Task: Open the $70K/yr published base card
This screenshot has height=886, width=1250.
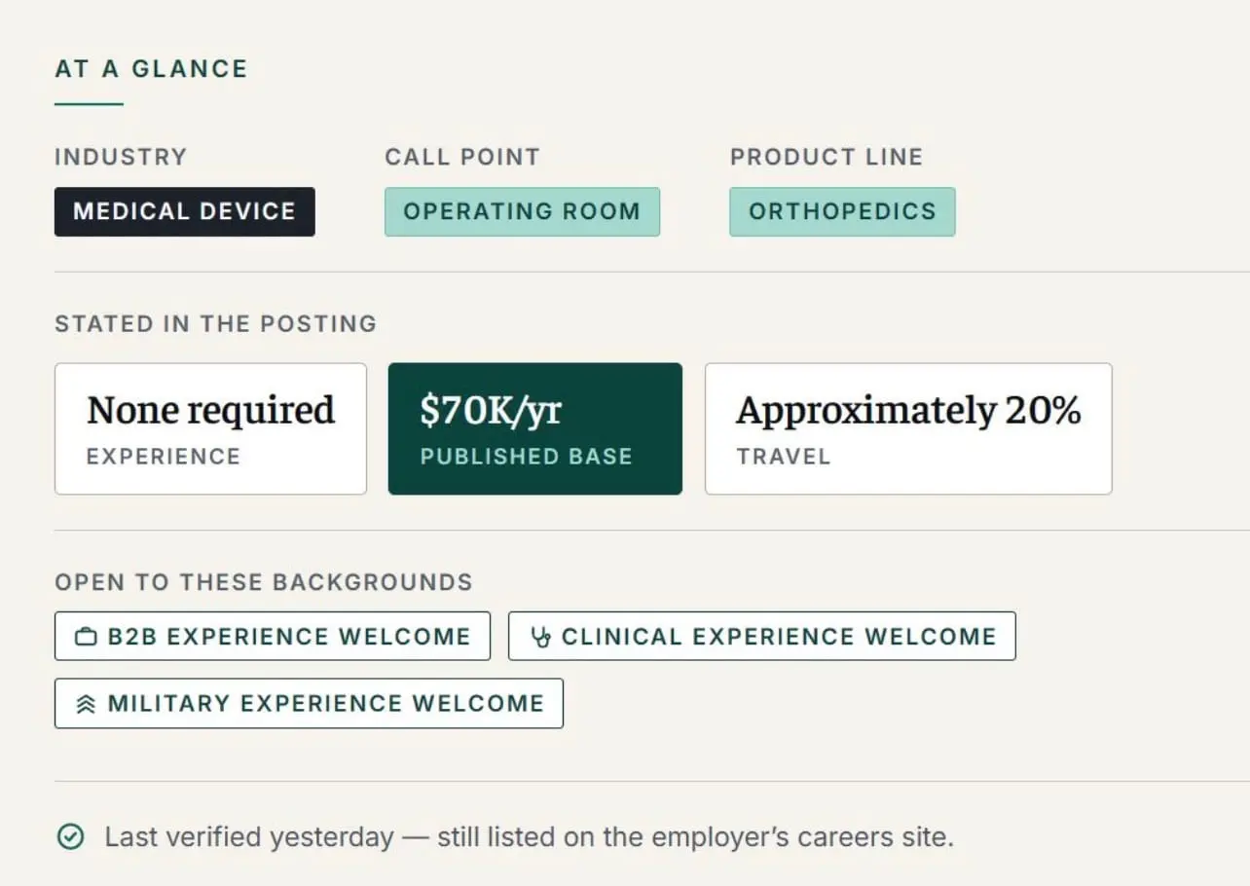Action: [535, 428]
